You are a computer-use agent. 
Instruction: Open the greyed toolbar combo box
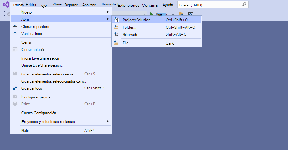129,14
